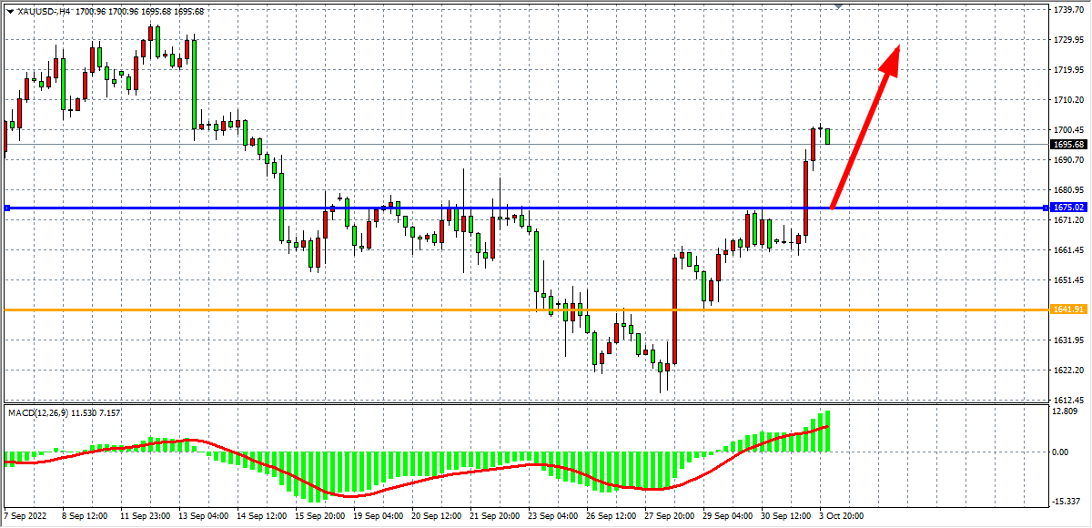Click the tallest rightmost MACD histogram bar
Image resolution: width=1092 pixels, height=528 pixels.
828,431
